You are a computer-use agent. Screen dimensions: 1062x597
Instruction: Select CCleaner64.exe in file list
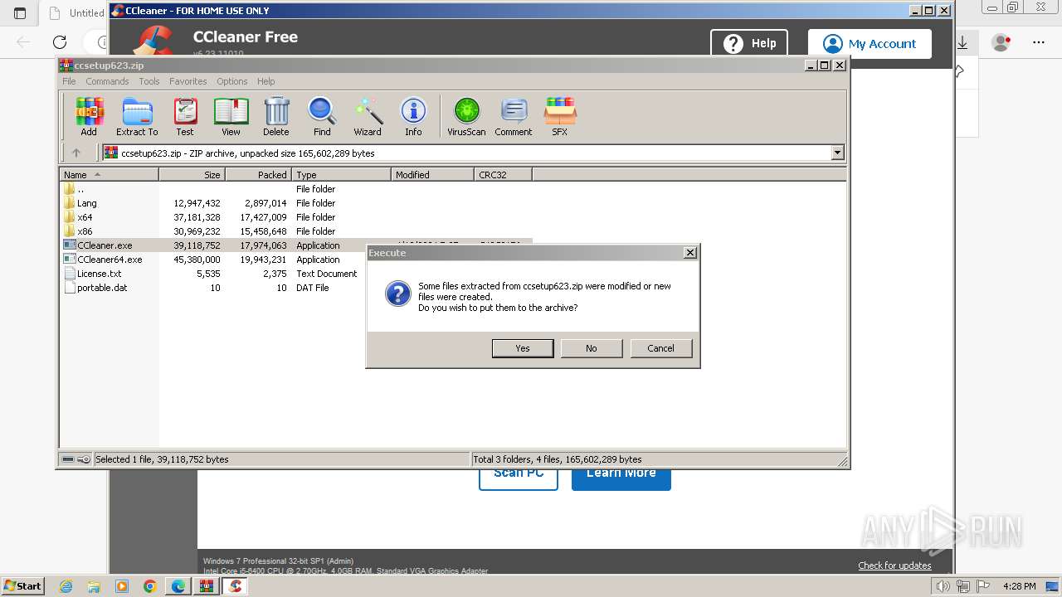pyautogui.click(x=110, y=260)
